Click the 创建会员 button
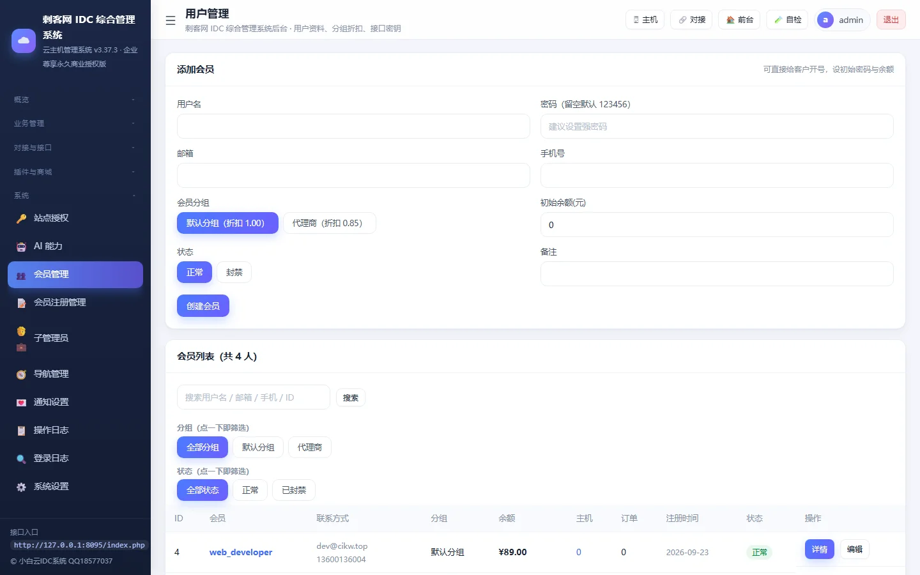 (203, 306)
